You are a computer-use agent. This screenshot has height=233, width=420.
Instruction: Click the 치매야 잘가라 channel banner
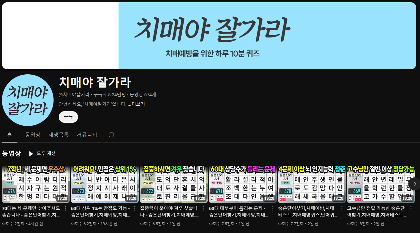pos(210,36)
